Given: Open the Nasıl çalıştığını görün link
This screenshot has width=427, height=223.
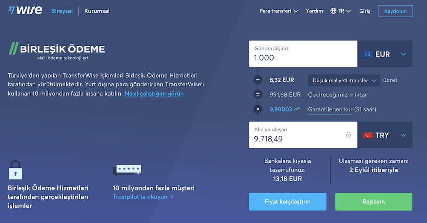Looking at the screenshot, I should click(x=154, y=94).
